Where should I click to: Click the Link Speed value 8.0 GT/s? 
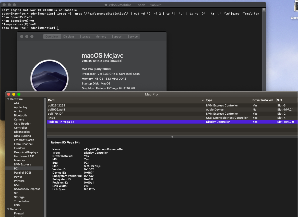pyautogui.click(x=90, y=189)
